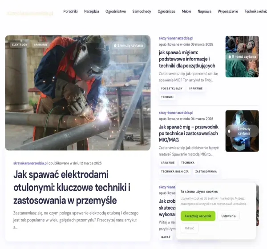The height and width of the screenshot is (249, 267).
Task: Click the POCZĄTKUJĄCY tag
Action: point(172,88)
